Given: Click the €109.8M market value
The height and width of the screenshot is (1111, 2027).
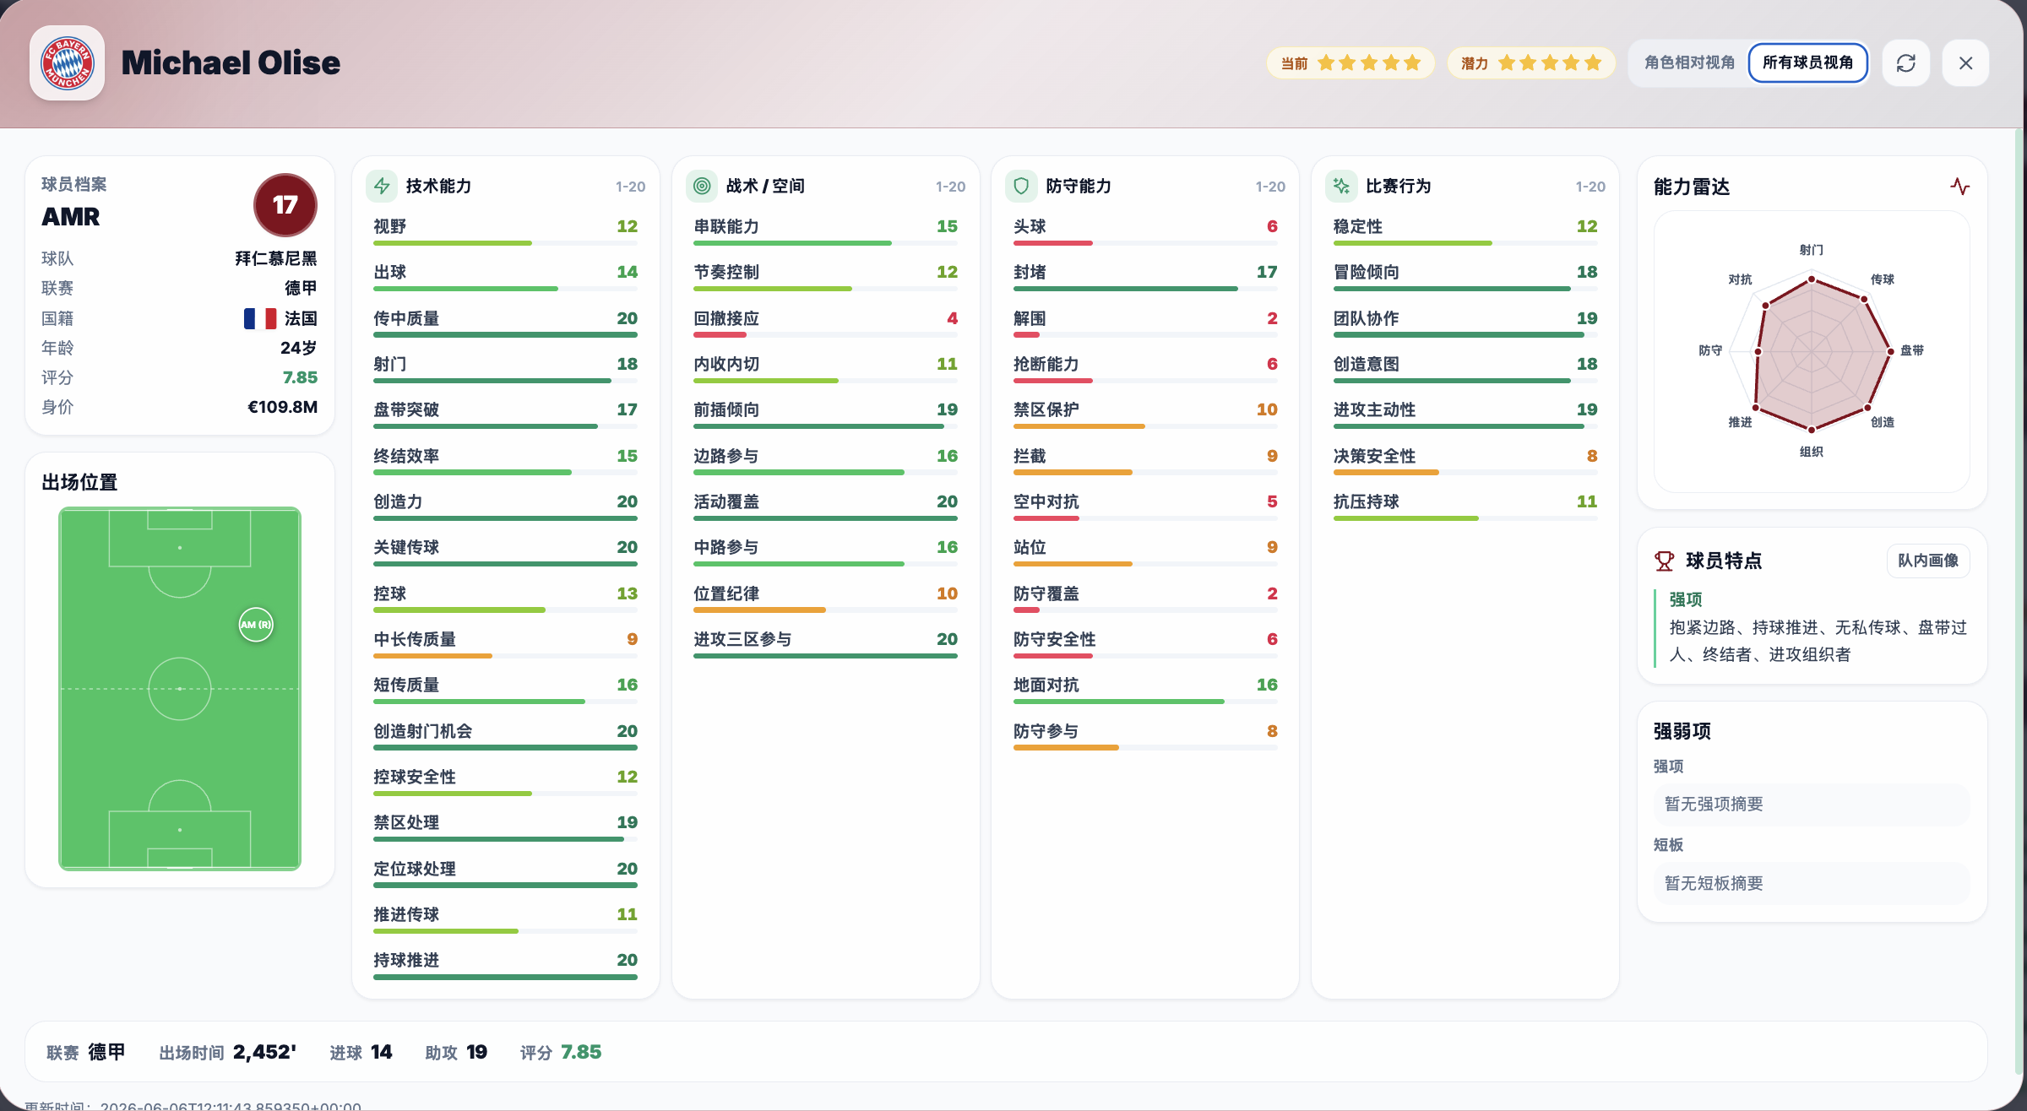Looking at the screenshot, I should pyautogui.click(x=282, y=407).
